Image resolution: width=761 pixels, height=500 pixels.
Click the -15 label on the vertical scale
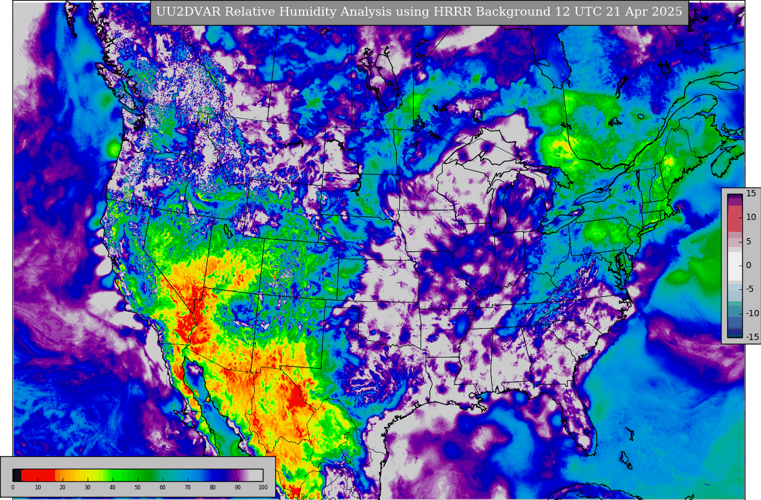pos(752,337)
